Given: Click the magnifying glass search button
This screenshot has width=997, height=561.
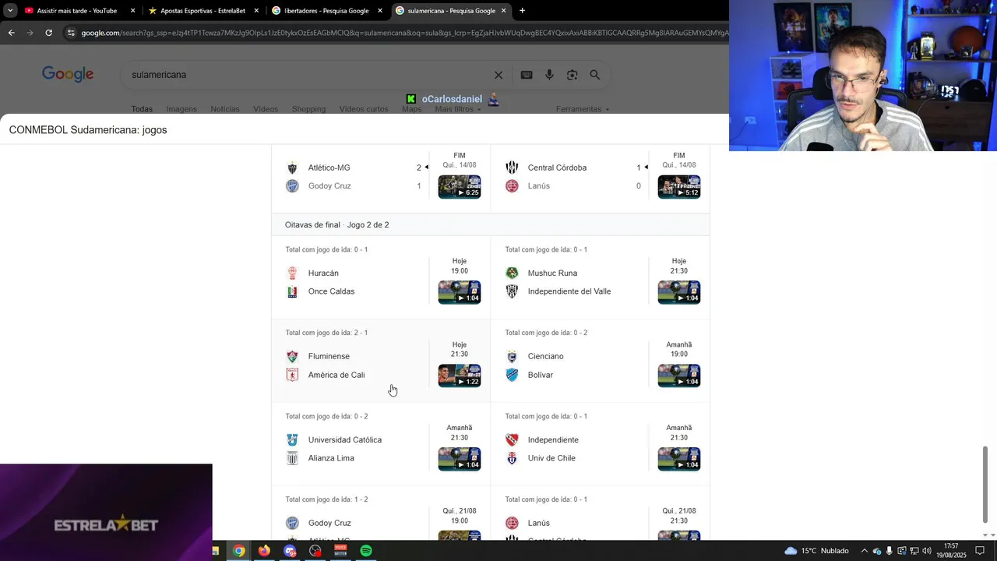Looking at the screenshot, I should coord(595,75).
